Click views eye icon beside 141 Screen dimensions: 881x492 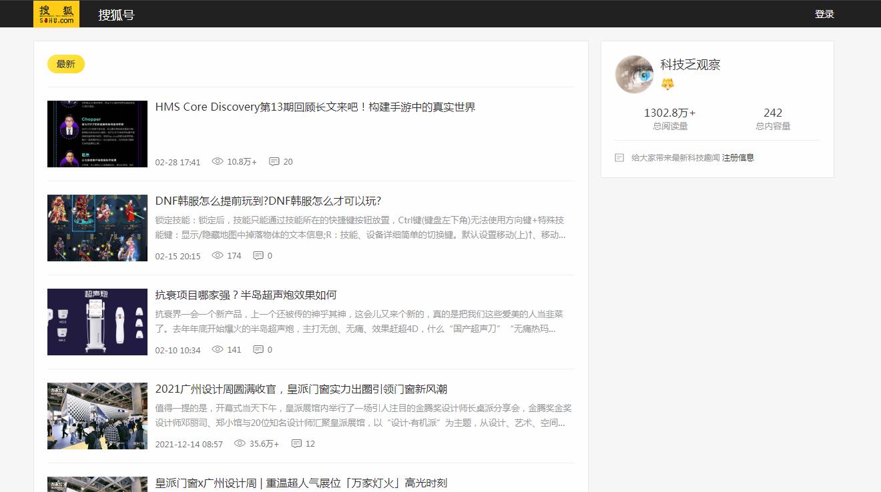click(218, 349)
